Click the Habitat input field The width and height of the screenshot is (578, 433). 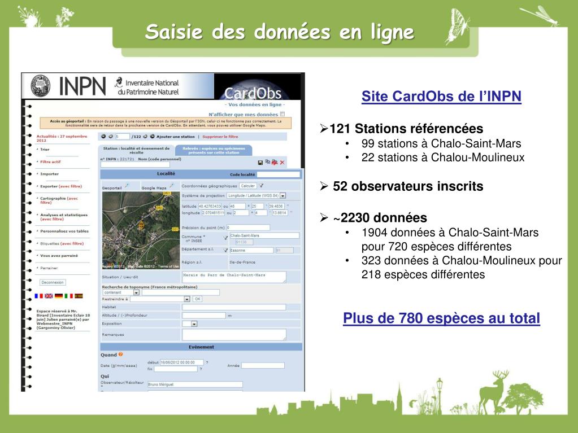point(234,307)
